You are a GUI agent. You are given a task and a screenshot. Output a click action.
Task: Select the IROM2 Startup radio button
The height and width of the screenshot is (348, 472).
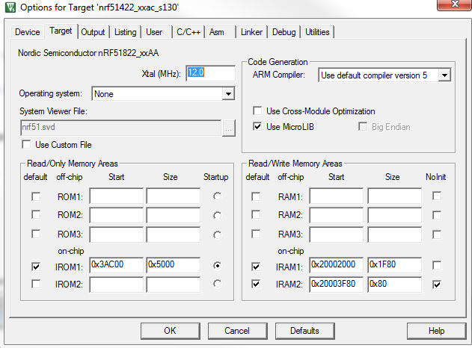coord(217,284)
